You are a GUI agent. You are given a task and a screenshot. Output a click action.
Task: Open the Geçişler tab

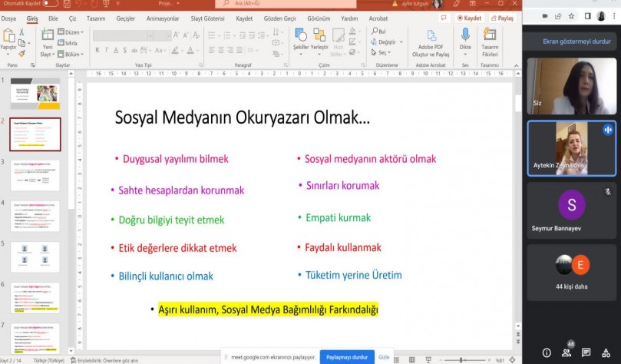[126, 18]
